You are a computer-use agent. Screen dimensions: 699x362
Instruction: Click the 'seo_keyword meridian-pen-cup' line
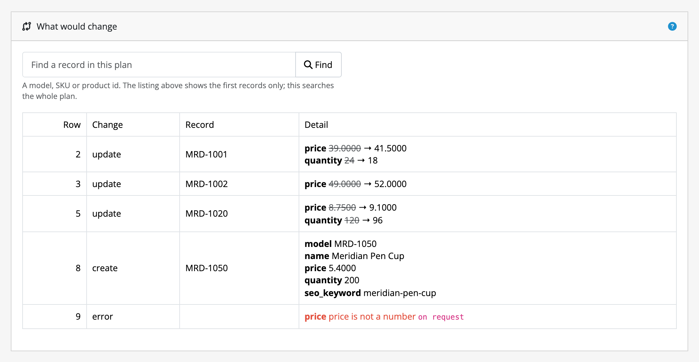tap(370, 293)
